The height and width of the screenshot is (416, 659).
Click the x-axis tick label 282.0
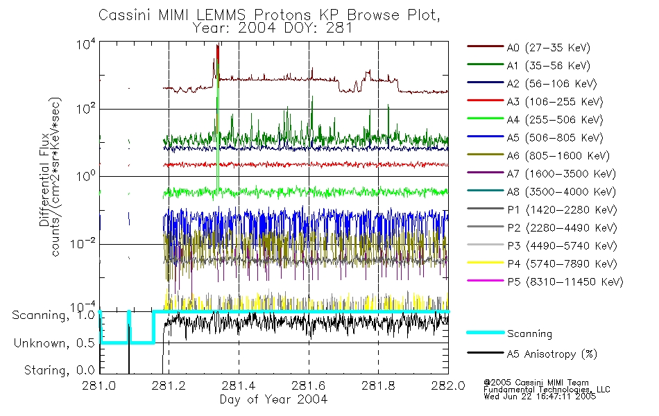click(x=448, y=385)
